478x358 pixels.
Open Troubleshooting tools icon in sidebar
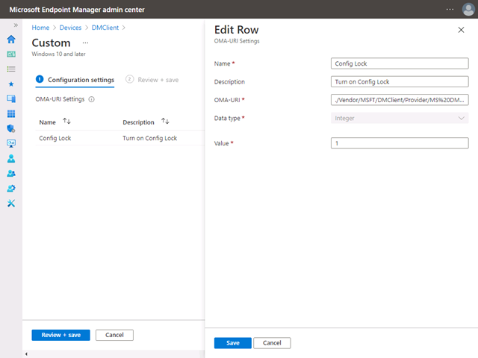click(x=11, y=204)
